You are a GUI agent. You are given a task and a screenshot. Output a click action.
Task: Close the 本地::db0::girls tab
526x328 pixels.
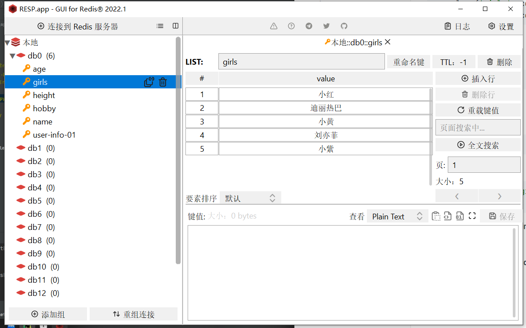(x=388, y=42)
